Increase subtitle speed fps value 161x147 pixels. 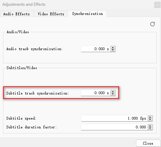click(x=150, y=117)
